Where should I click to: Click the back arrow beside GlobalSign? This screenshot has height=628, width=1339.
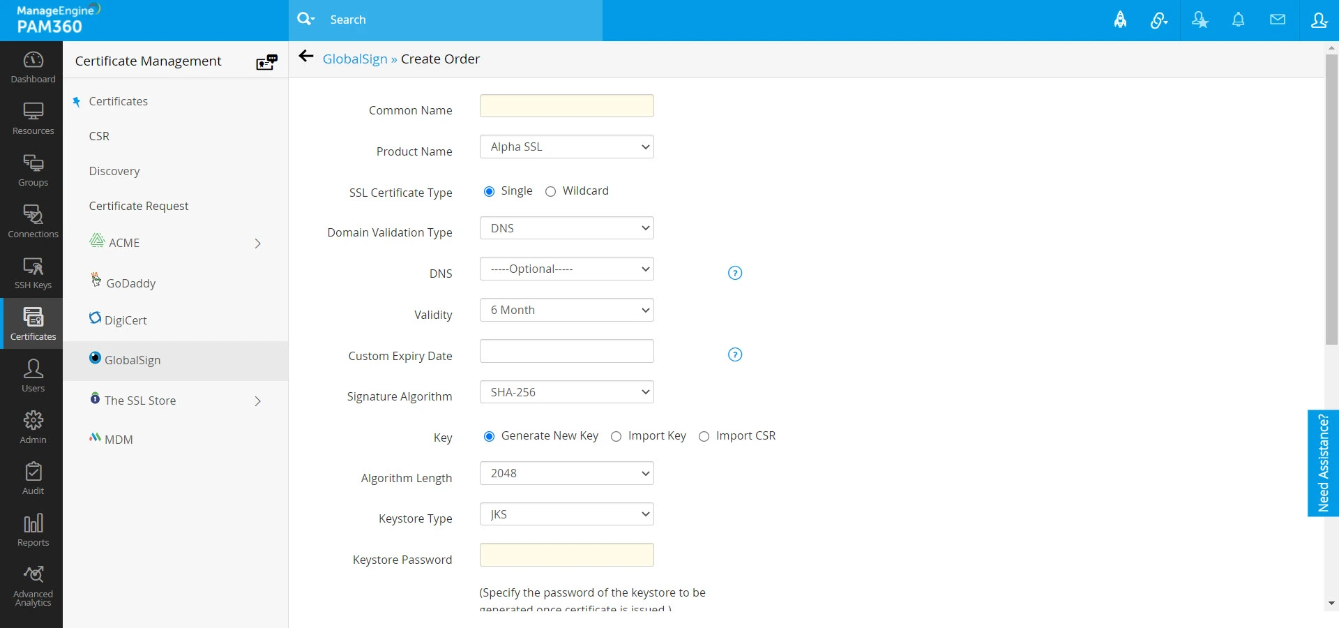pyautogui.click(x=306, y=57)
